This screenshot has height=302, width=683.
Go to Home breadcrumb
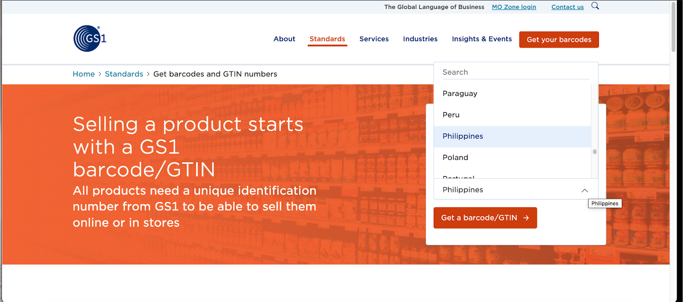[x=84, y=74]
